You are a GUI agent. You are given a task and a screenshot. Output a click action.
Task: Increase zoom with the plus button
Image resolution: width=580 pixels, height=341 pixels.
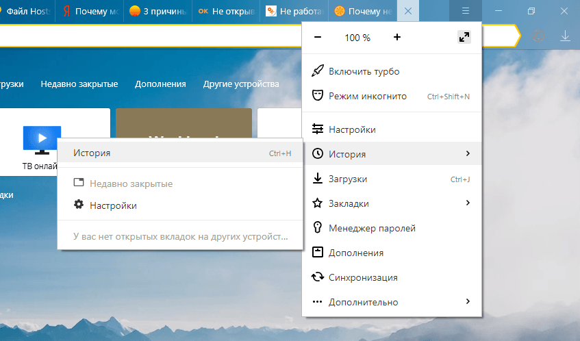point(397,38)
